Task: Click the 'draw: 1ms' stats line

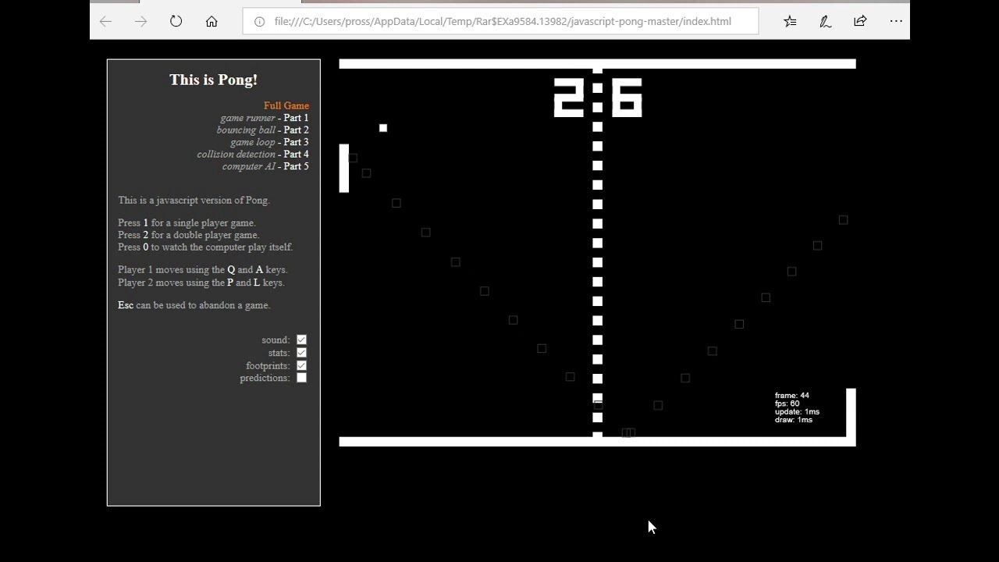Action: tap(794, 420)
